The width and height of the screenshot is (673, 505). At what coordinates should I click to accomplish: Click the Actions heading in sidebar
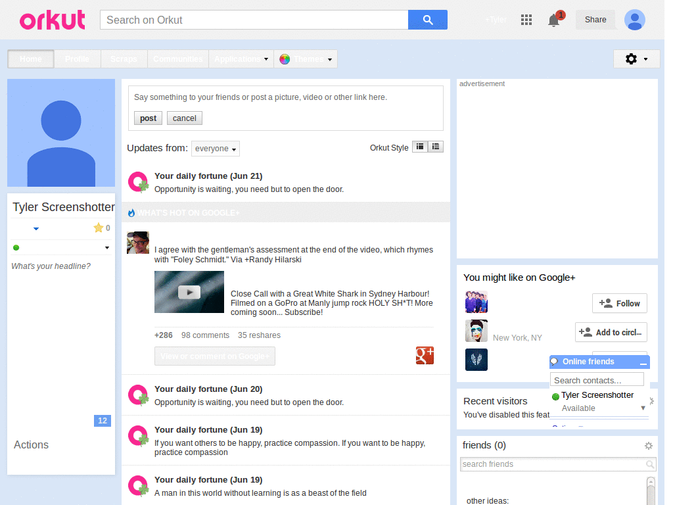point(31,445)
